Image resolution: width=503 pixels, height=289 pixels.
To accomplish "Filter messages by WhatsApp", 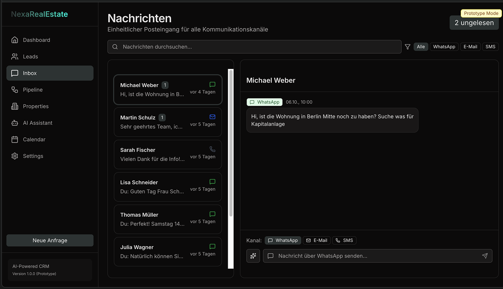I will (444, 47).
